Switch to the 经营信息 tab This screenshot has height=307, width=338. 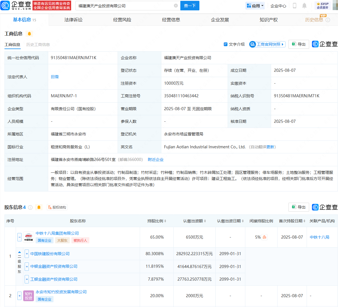[x=171, y=20]
